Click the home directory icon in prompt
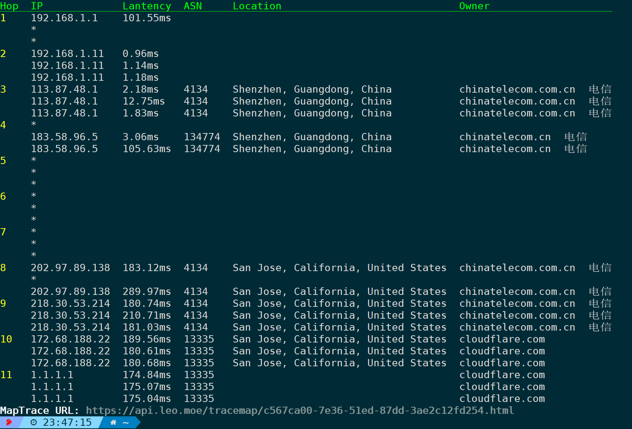 [x=113, y=423]
